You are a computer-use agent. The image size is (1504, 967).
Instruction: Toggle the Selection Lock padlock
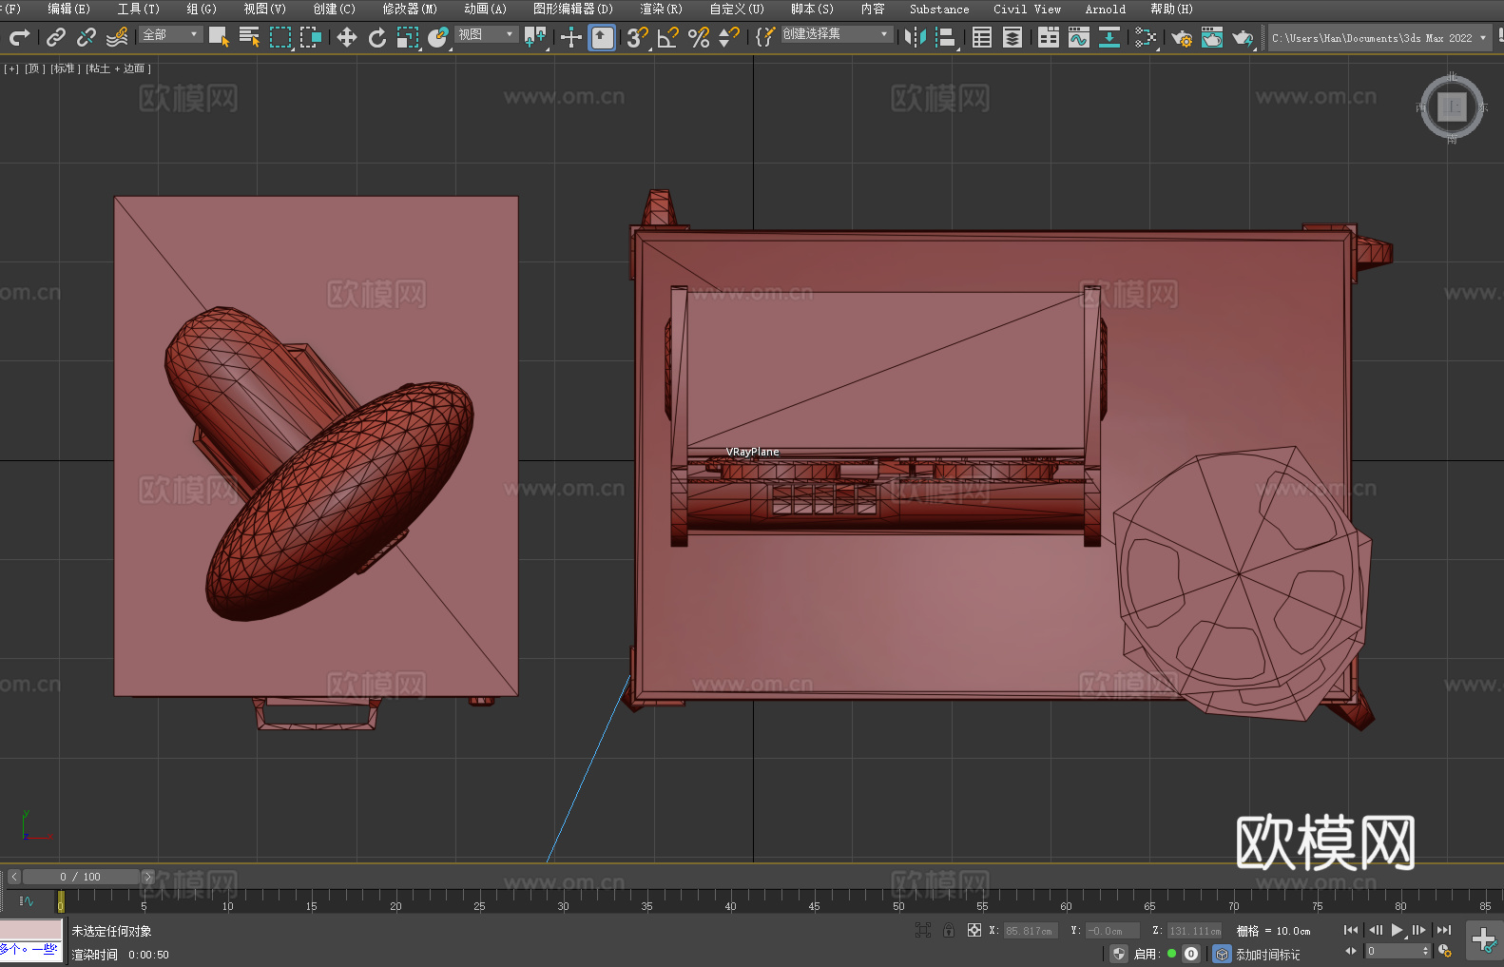[x=949, y=930]
